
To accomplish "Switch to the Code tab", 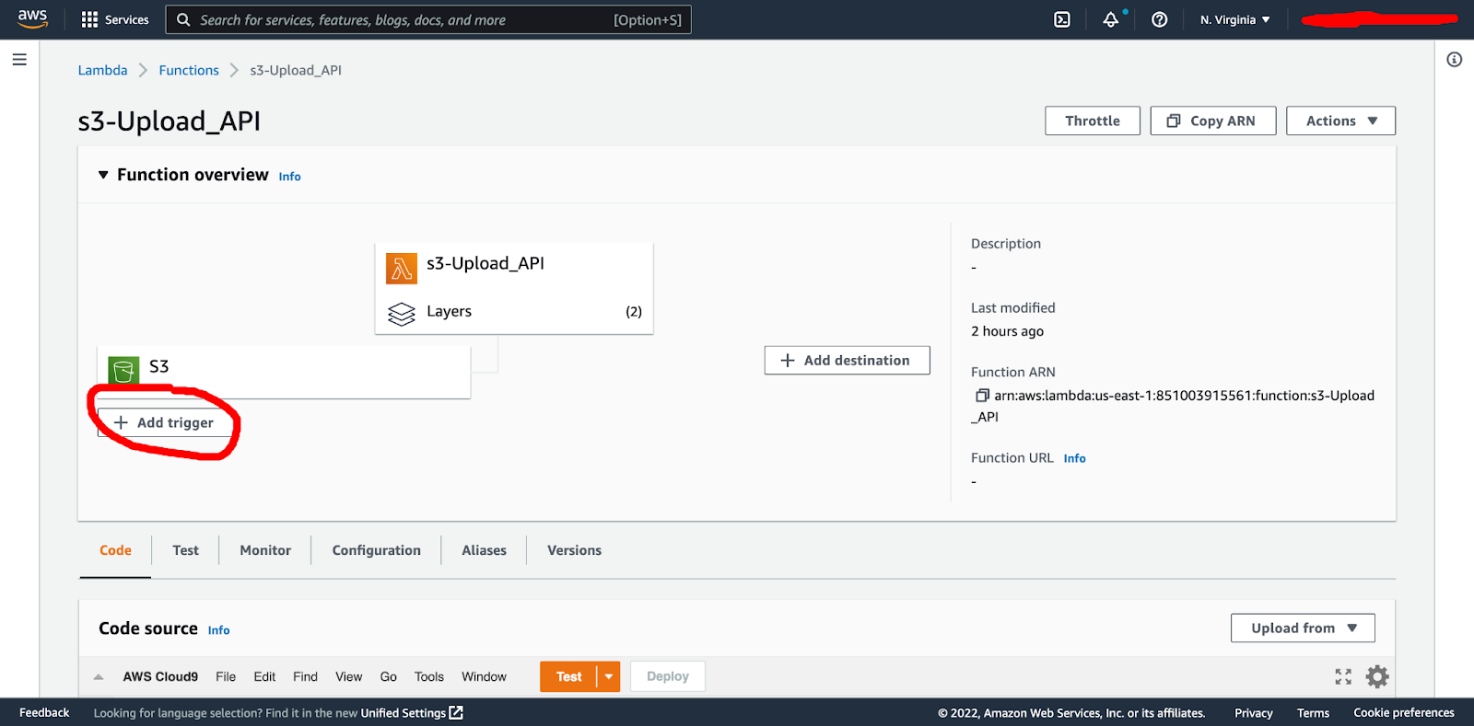I will (x=115, y=550).
